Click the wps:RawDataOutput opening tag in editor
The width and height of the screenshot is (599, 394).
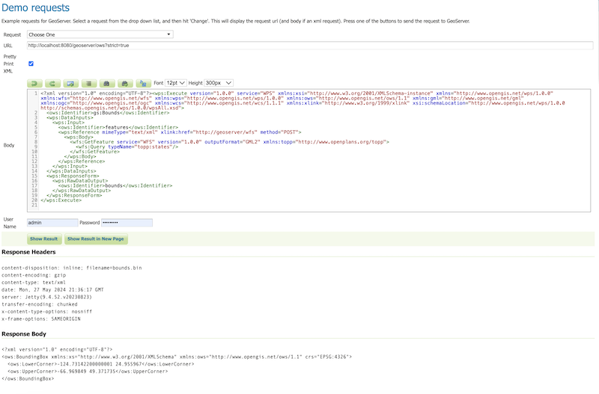pyautogui.click(x=81, y=181)
